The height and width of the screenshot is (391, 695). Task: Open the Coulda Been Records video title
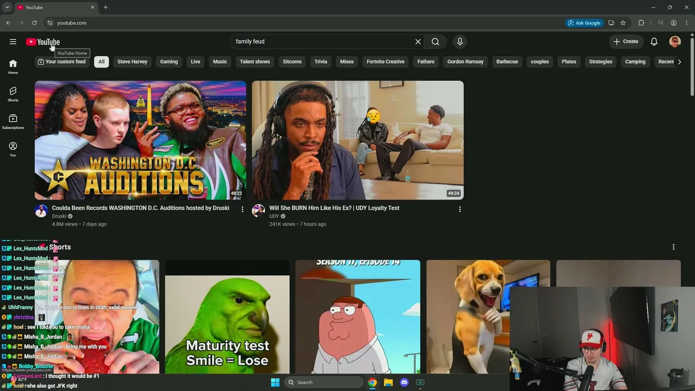click(141, 208)
